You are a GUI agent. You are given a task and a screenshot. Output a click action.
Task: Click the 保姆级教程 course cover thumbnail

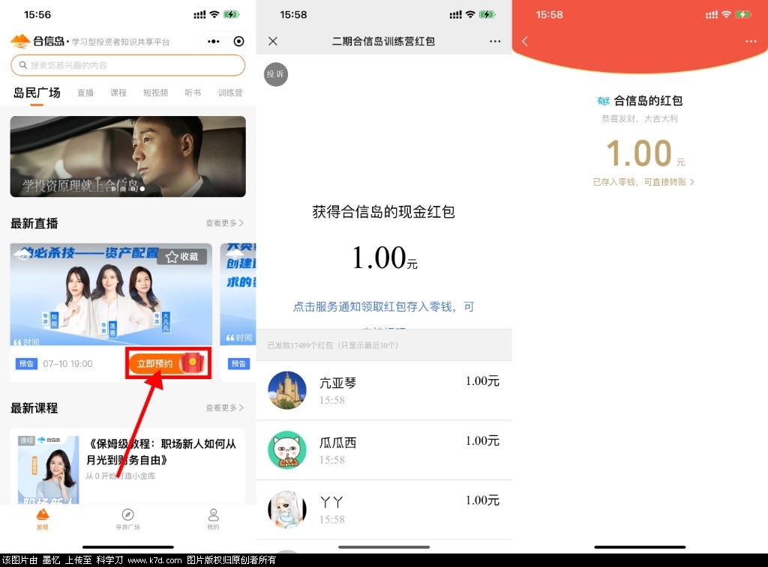pos(48,470)
